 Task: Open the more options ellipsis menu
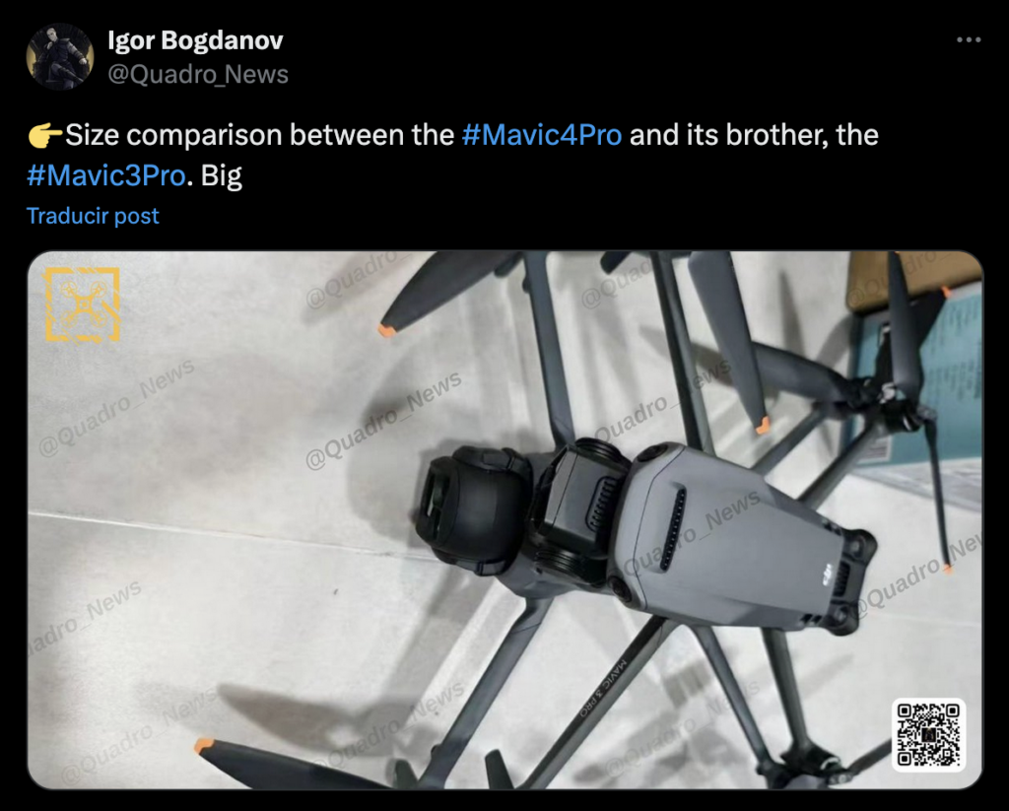(968, 39)
